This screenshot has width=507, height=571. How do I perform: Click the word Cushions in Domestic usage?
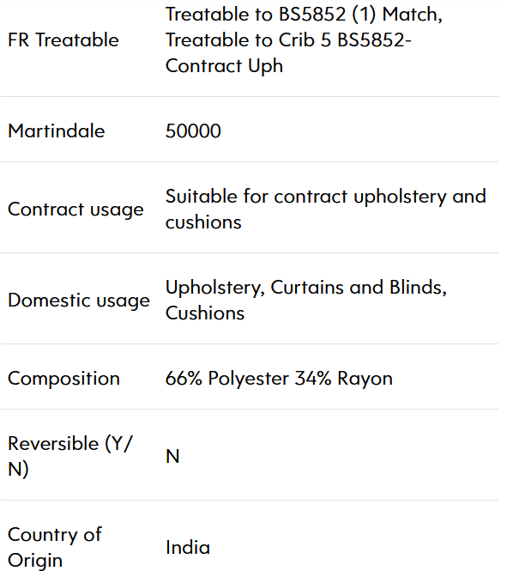tap(205, 313)
